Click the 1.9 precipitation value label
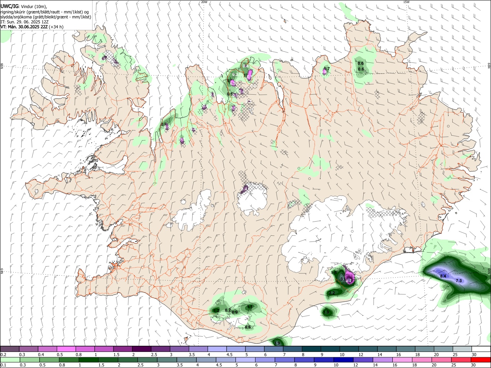This screenshot has height=368, width=491. point(326,312)
